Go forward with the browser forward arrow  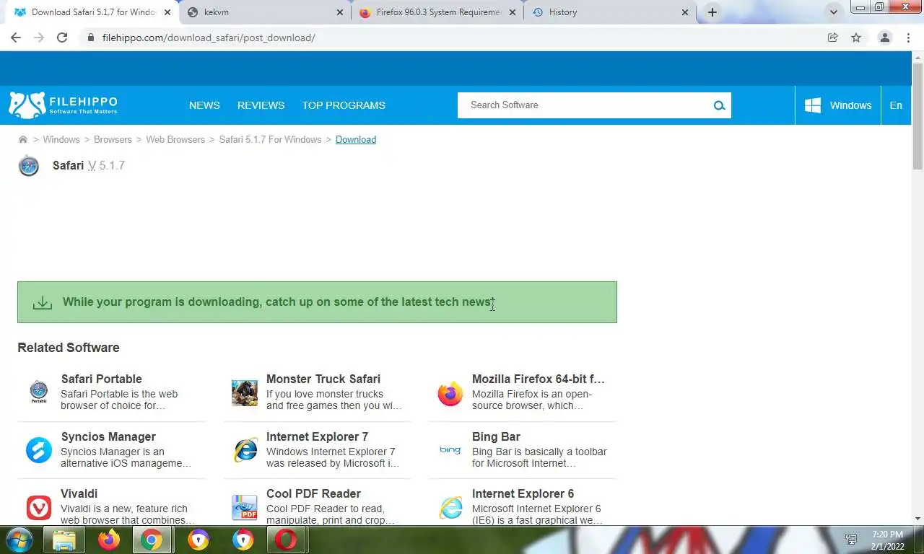[x=39, y=38]
